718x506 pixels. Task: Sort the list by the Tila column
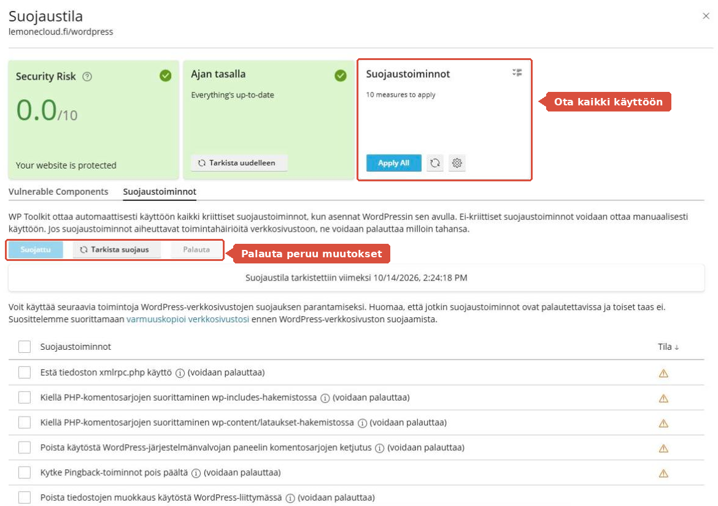pos(668,347)
